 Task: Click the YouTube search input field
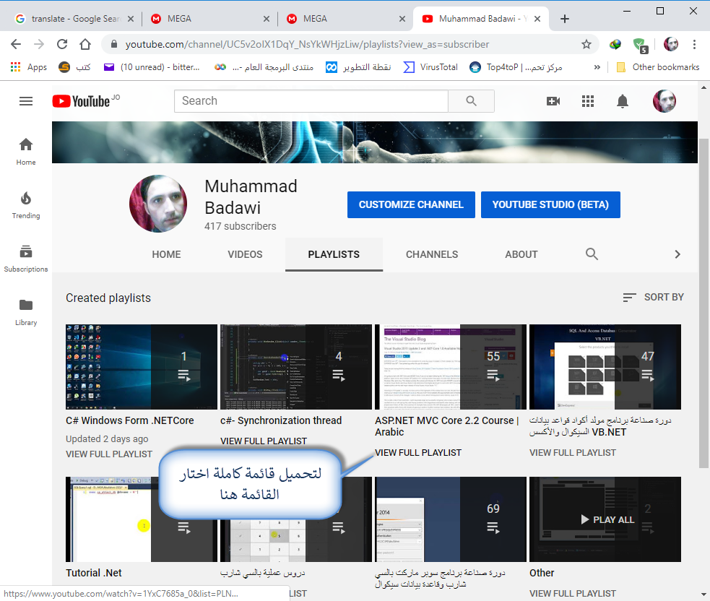tap(311, 101)
